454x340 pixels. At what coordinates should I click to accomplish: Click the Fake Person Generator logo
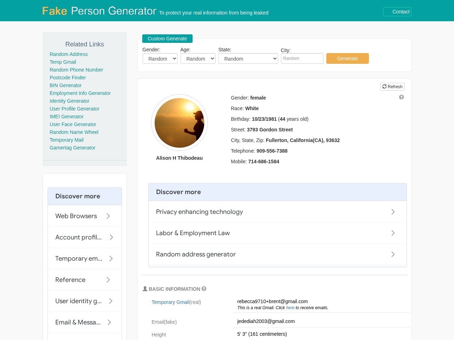click(x=99, y=11)
